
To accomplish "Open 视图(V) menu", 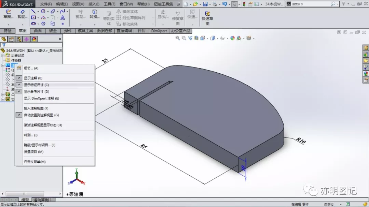I will (78, 4).
